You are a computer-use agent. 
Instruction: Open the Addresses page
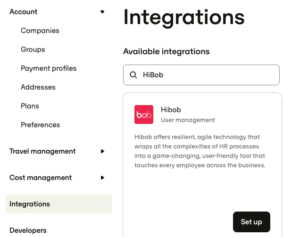[38, 87]
